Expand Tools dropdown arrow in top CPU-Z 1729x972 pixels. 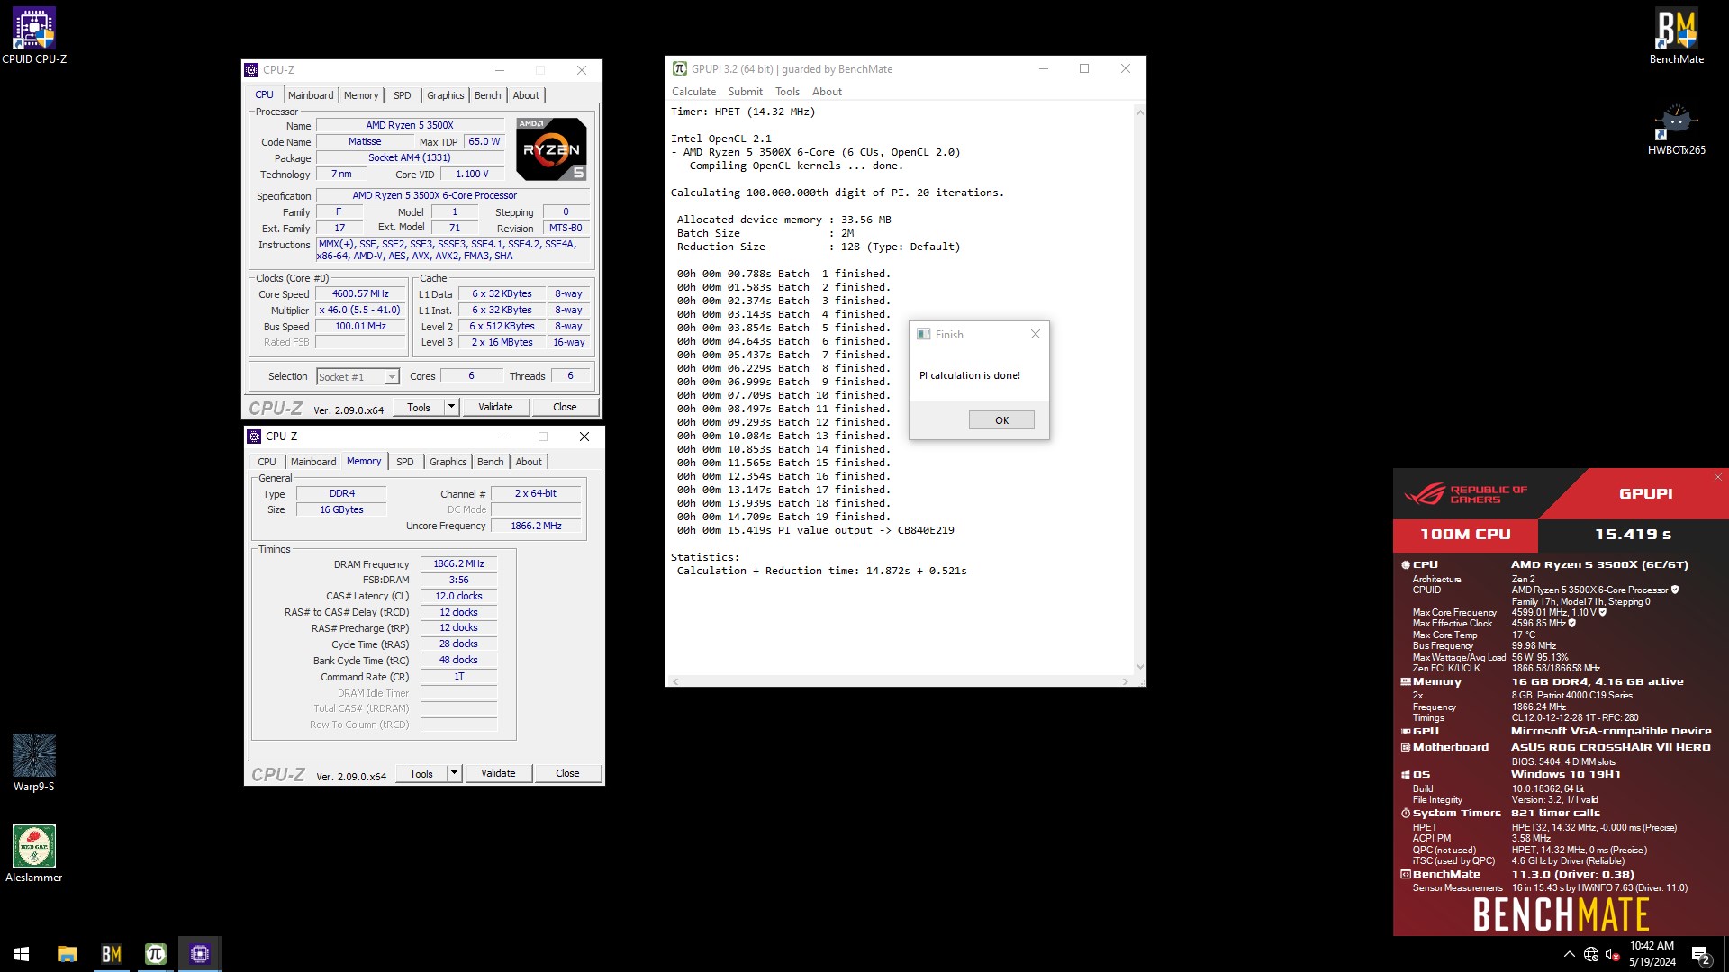click(452, 407)
